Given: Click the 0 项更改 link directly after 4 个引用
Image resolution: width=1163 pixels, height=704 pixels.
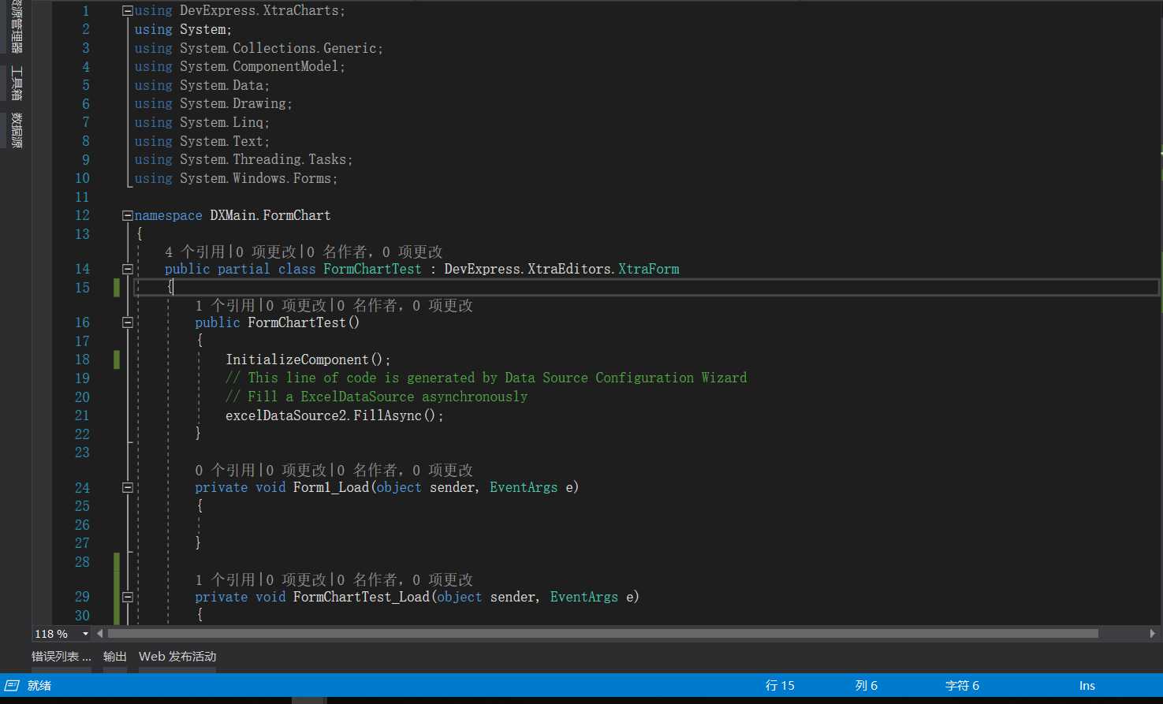Looking at the screenshot, I should click(266, 251).
